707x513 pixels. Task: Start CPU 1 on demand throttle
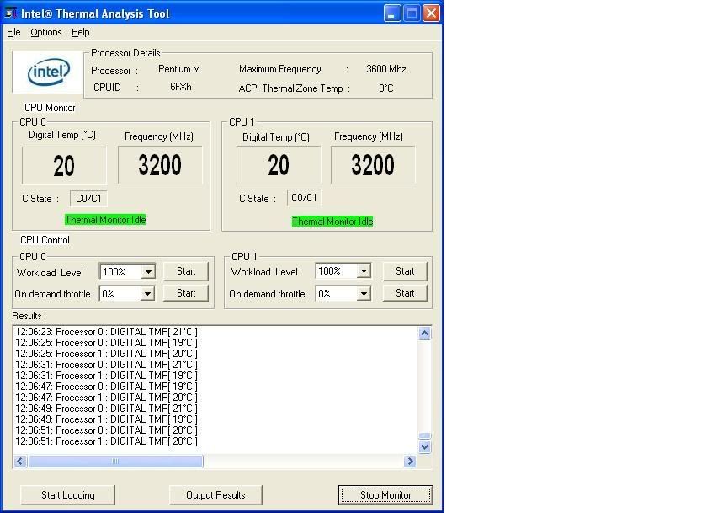pos(405,293)
